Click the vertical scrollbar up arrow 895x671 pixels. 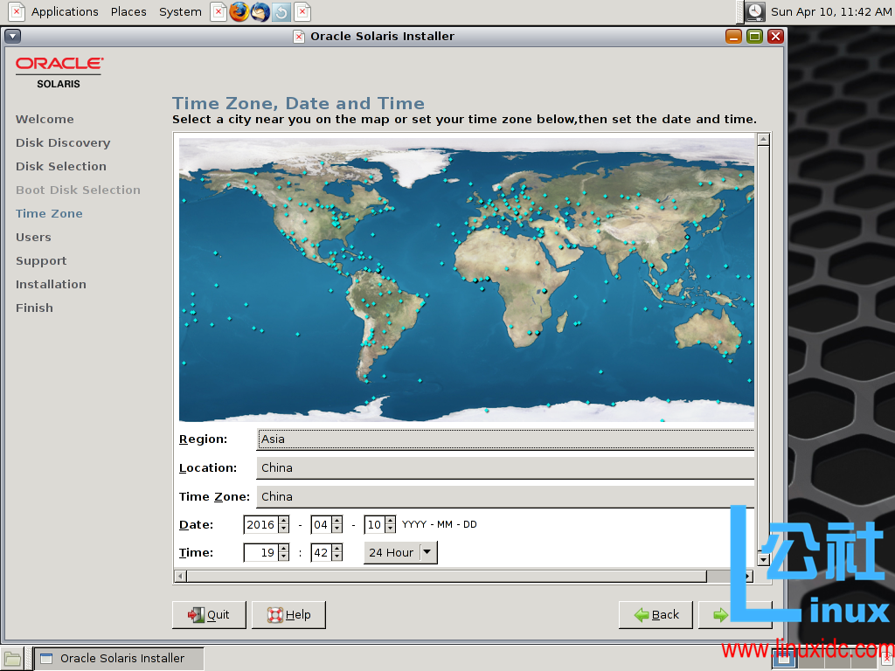763,139
